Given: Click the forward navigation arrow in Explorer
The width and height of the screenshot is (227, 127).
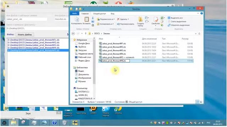Looking at the screenshot, I should point(78,34).
